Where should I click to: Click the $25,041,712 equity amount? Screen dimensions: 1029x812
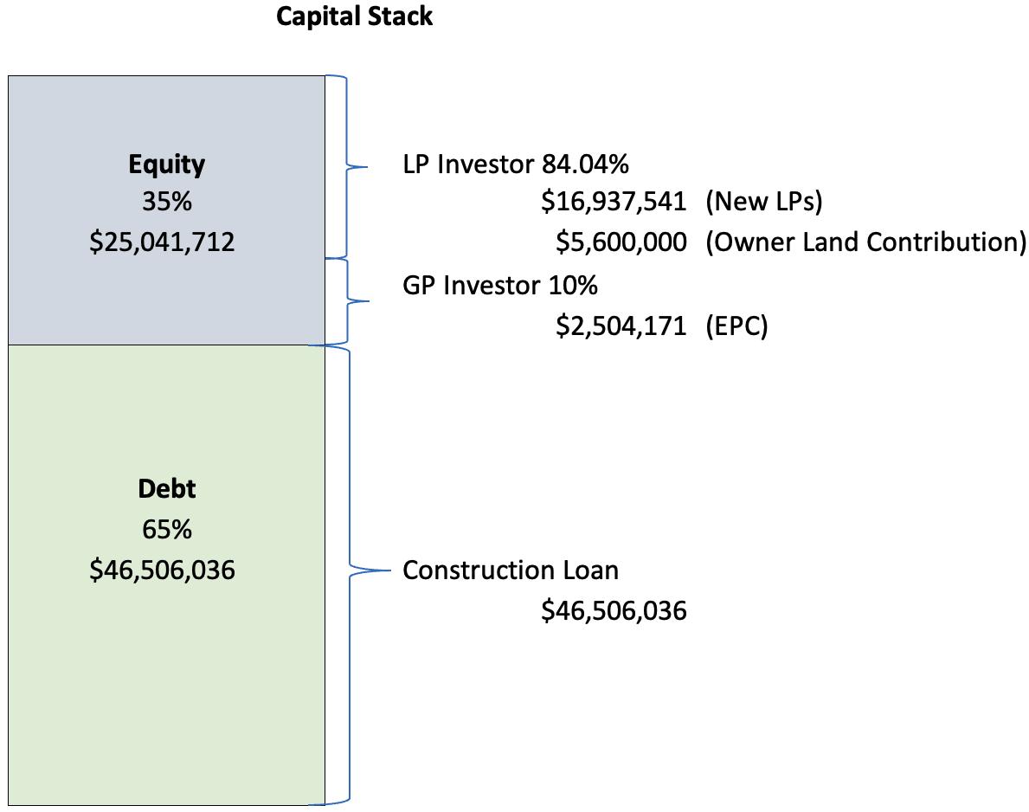tap(162, 242)
